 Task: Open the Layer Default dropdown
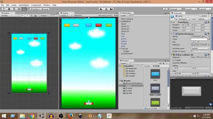pos(204,19)
